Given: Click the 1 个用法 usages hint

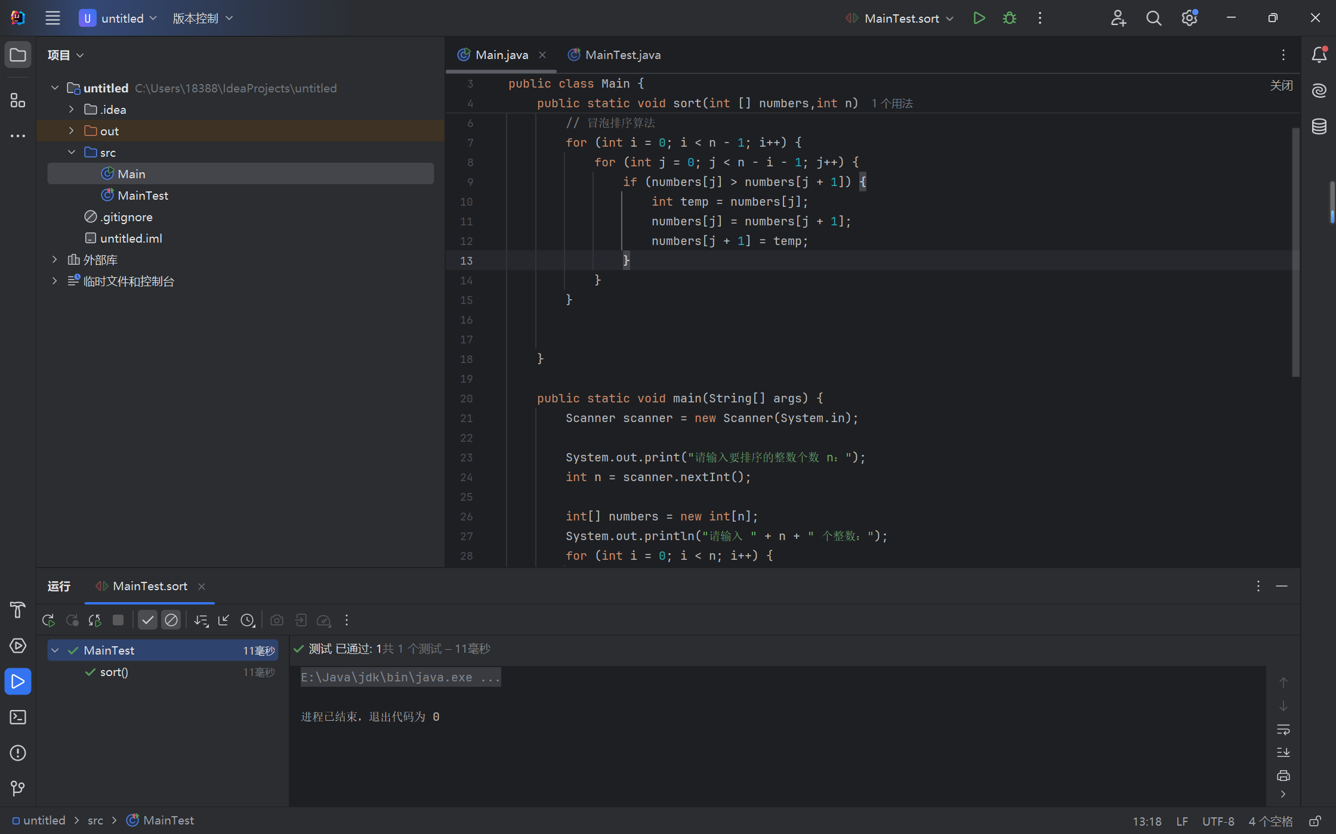Looking at the screenshot, I should point(891,103).
